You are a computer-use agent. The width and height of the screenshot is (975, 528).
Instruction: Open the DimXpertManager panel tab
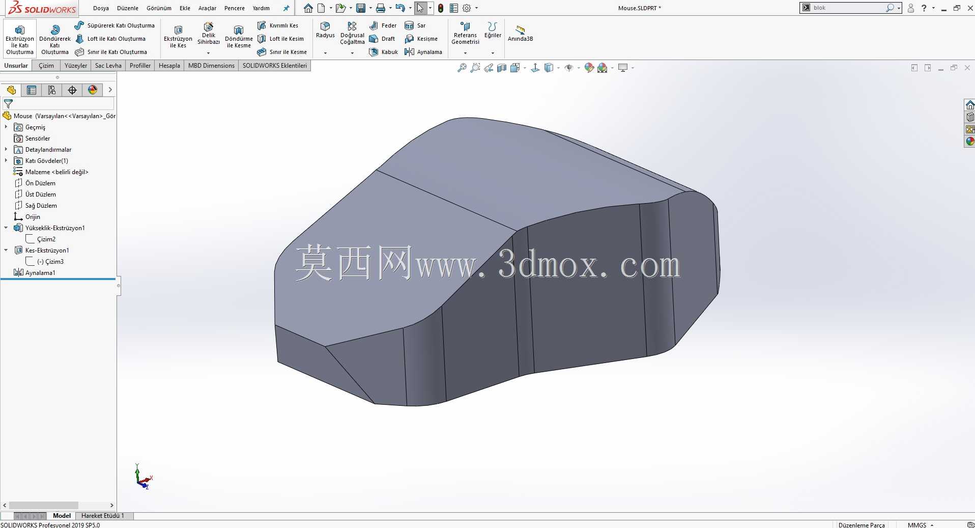72,90
